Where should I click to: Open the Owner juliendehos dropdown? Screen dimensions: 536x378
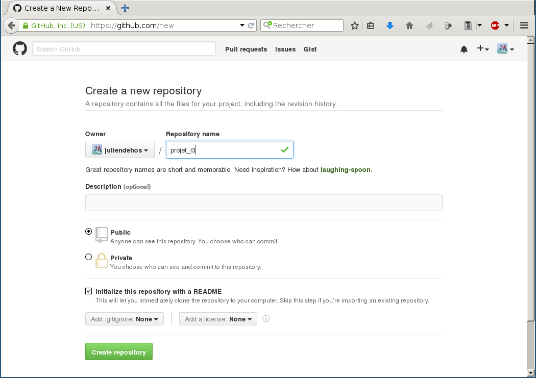(119, 149)
